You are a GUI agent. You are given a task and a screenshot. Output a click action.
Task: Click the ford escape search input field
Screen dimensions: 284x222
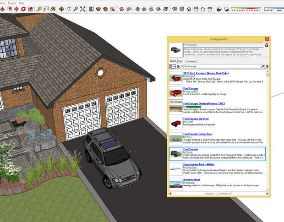tap(222, 66)
